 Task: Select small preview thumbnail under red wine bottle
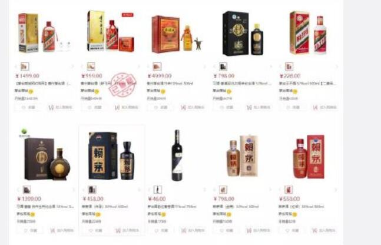click(157, 190)
